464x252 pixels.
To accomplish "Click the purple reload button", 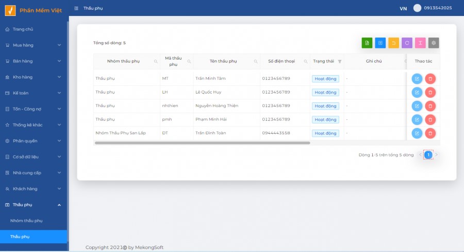I will point(407,43).
